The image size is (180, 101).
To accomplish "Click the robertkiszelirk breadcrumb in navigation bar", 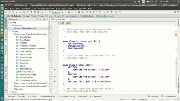I will pos(70,16).
